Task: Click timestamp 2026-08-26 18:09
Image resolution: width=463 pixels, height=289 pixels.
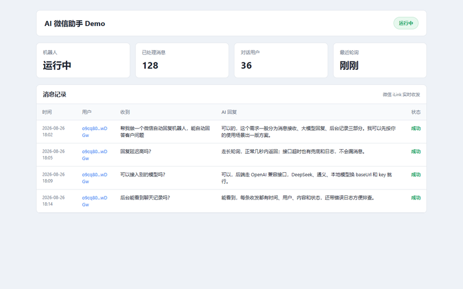Action: click(x=53, y=177)
